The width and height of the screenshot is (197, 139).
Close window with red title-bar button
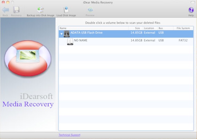(x=3, y=2)
